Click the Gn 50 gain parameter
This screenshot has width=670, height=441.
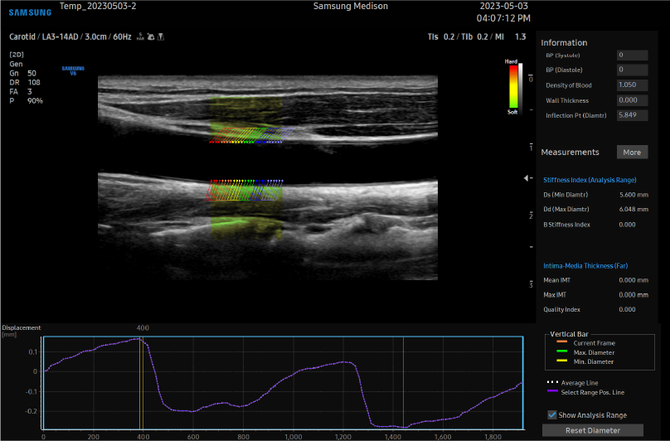point(22,73)
